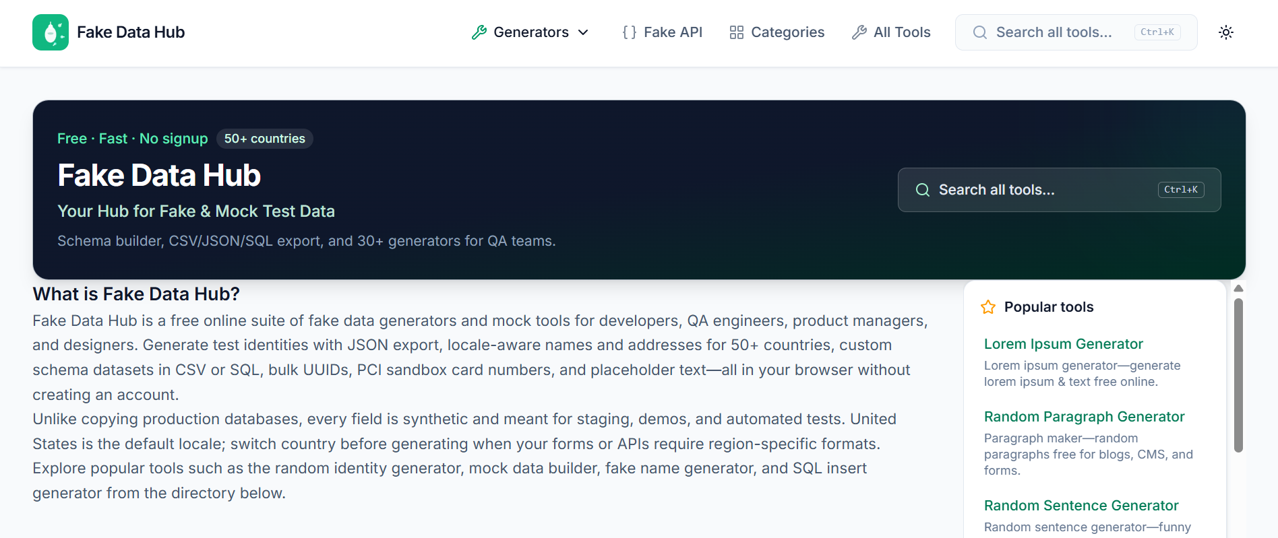Click the large Fake Data Hub hero title

[159, 176]
